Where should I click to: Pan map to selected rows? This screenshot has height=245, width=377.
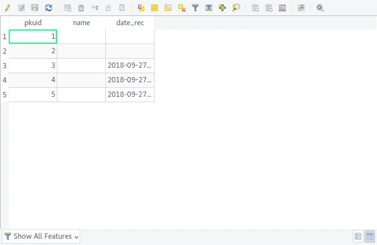point(223,8)
